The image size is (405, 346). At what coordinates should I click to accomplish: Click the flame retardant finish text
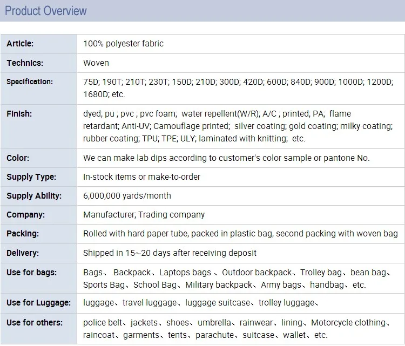pos(339,114)
